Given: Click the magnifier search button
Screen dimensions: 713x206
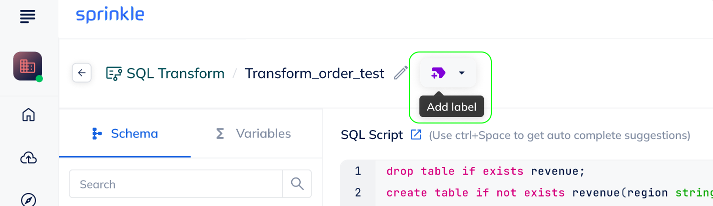Looking at the screenshot, I should (297, 184).
